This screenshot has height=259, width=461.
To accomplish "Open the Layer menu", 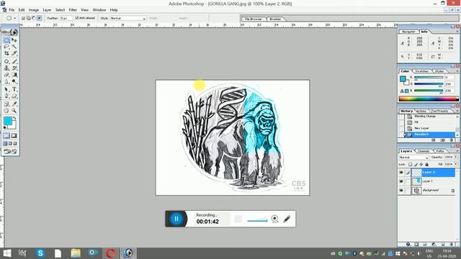I will coord(47,9).
